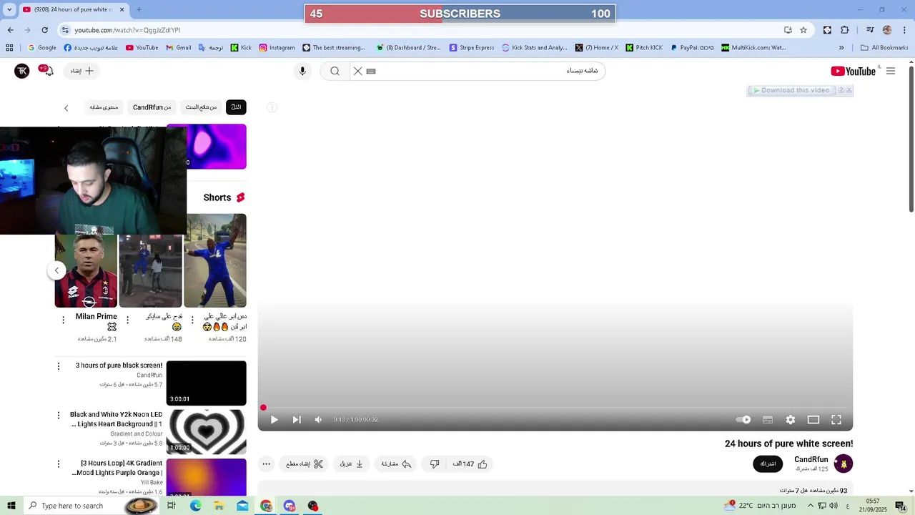Viewport: 915px width, 515px height.
Task: Reload the page in Chrome
Action: (x=44, y=30)
